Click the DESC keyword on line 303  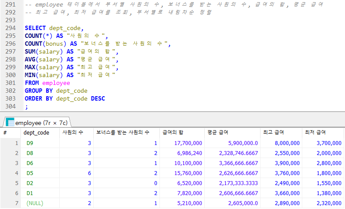pos(98,98)
